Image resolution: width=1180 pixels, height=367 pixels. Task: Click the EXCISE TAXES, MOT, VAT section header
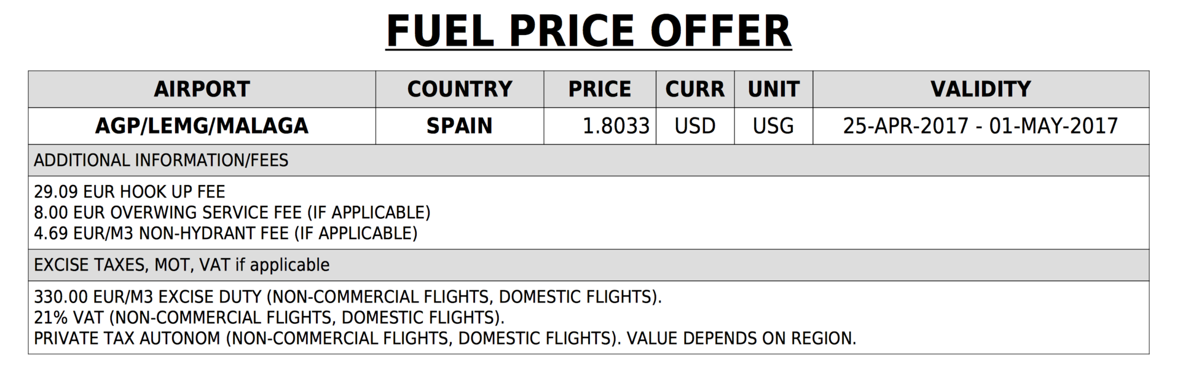pyautogui.click(x=182, y=265)
